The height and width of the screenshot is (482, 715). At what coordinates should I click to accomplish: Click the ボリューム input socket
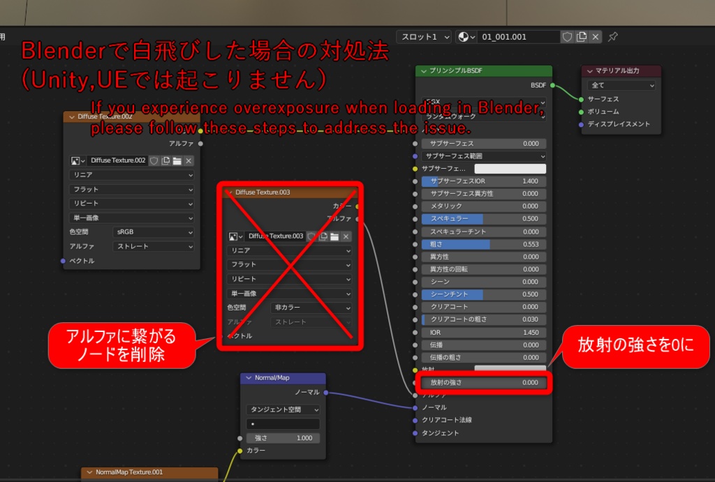pos(581,112)
